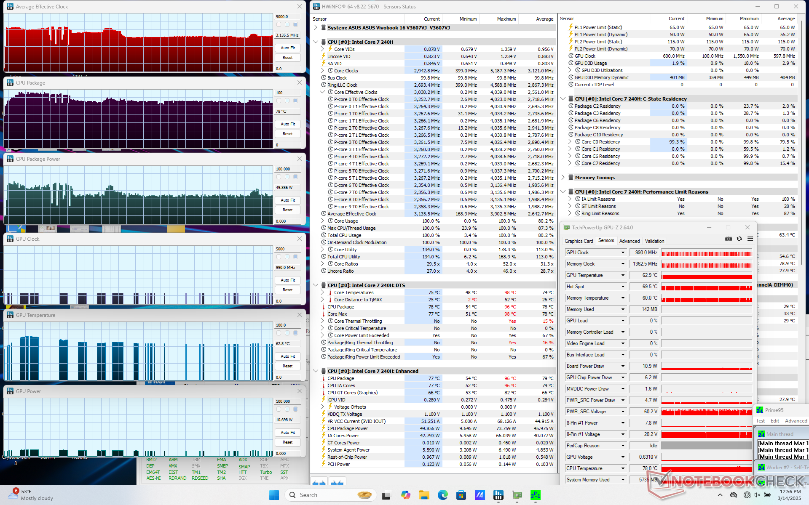Click Auto Fit in CPU Package Power window

tap(288, 200)
